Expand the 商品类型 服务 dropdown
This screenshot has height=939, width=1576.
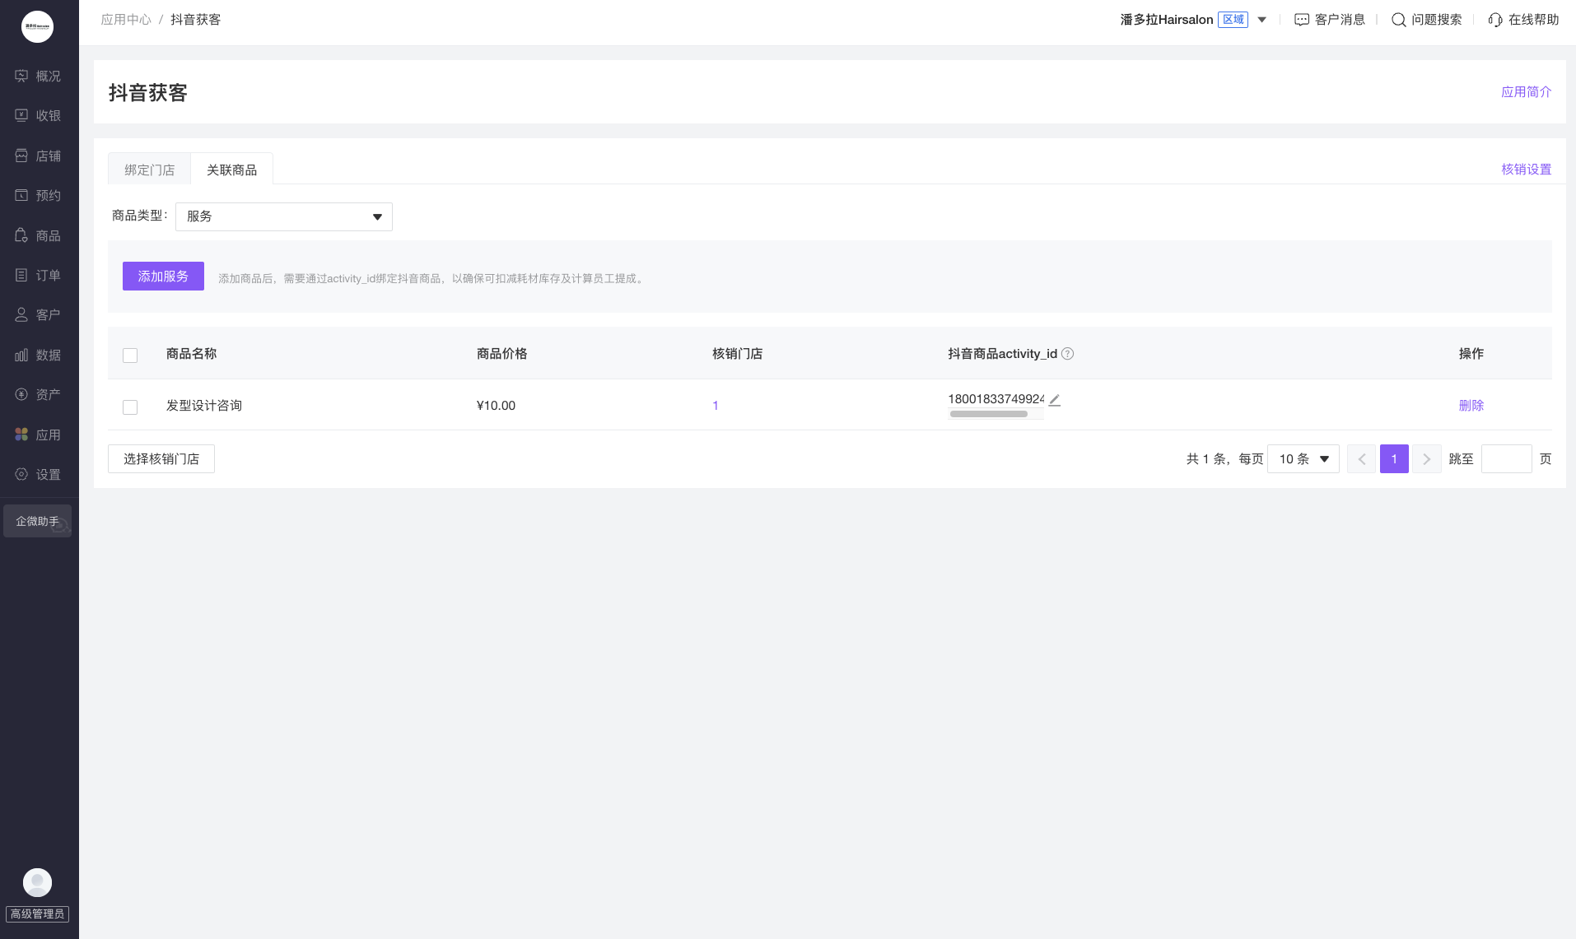click(284, 216)
